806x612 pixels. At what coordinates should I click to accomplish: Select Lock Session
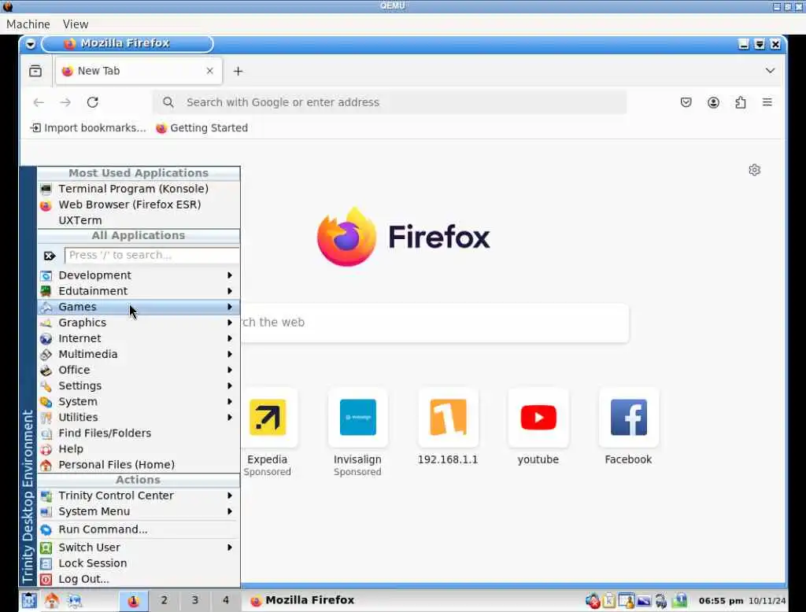(138, 563)
